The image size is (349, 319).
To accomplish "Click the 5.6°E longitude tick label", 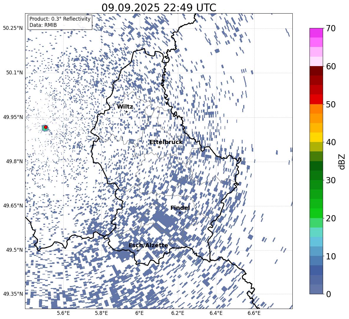I will coord(63,313).
